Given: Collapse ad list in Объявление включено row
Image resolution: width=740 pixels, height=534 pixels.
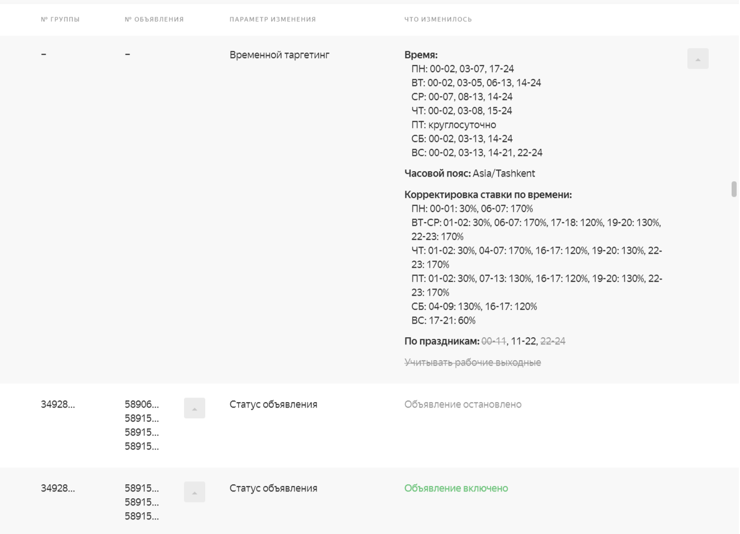Looking at the screenshot, I should 194,492.
